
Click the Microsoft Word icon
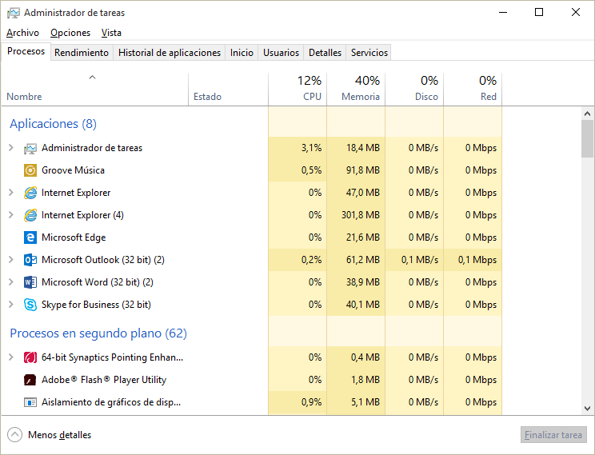pos(30,282)
